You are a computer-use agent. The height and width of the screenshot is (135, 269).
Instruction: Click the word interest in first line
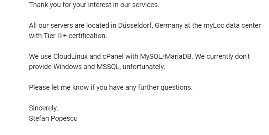pyautogui.click(x=100, y=5)
